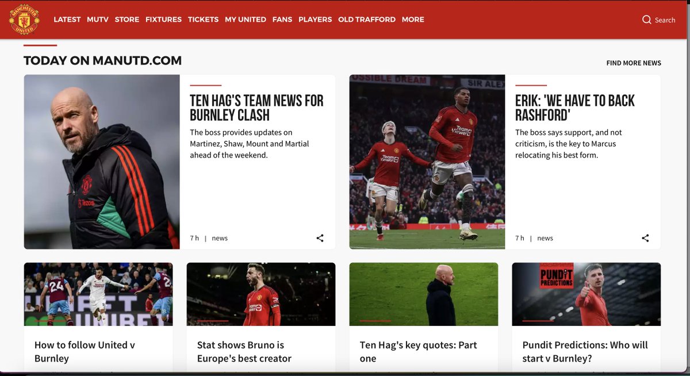
Task: Open the FIXTURES menu
Action: 163,20
